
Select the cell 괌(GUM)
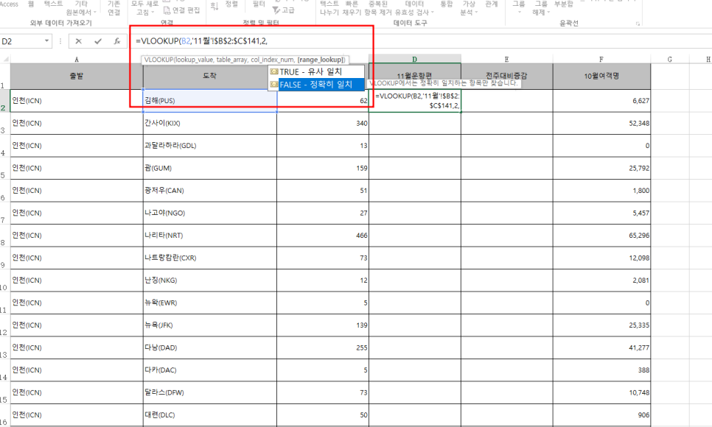(209, 168)
